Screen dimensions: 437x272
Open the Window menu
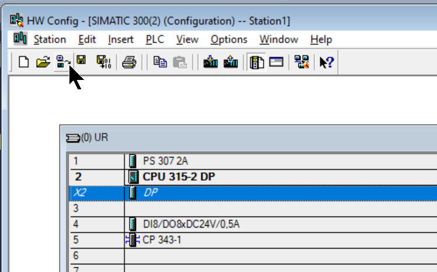point(279,39)
